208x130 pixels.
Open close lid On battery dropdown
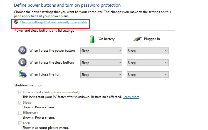(101, 75)
